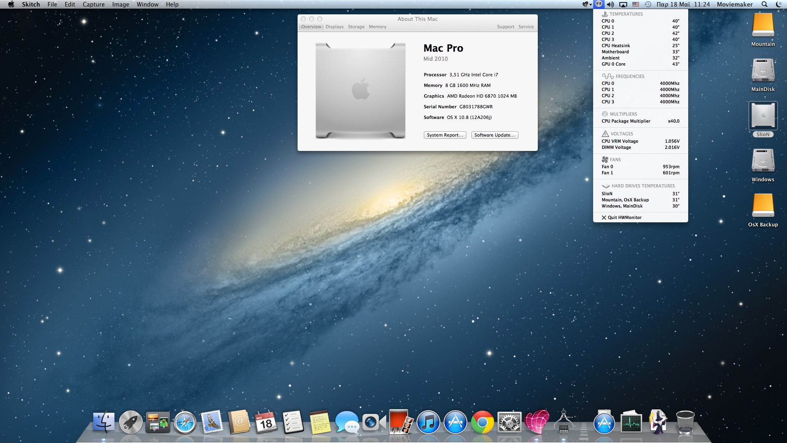Screen dimensions: 787x443
Task: Open Service link in About This Mac
Action: coord(526,27)
